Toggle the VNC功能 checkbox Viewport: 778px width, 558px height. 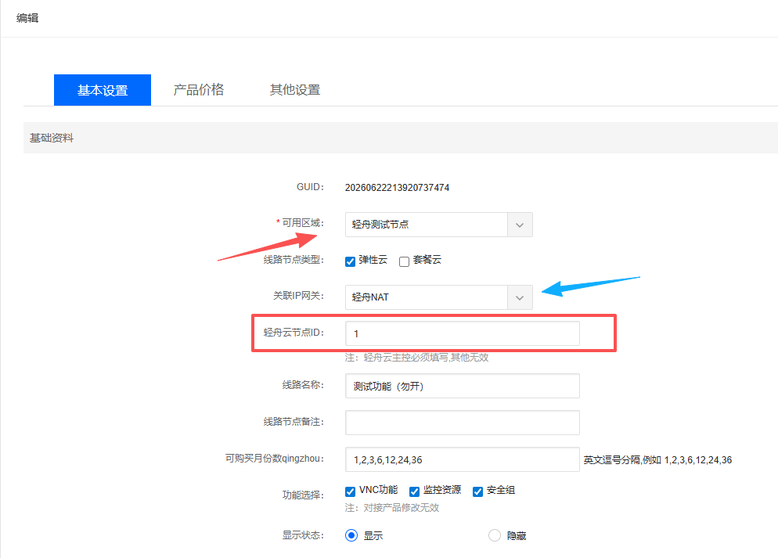351,491
